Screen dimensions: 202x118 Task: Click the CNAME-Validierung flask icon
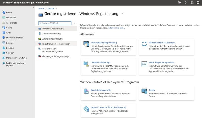click(86, 64)
